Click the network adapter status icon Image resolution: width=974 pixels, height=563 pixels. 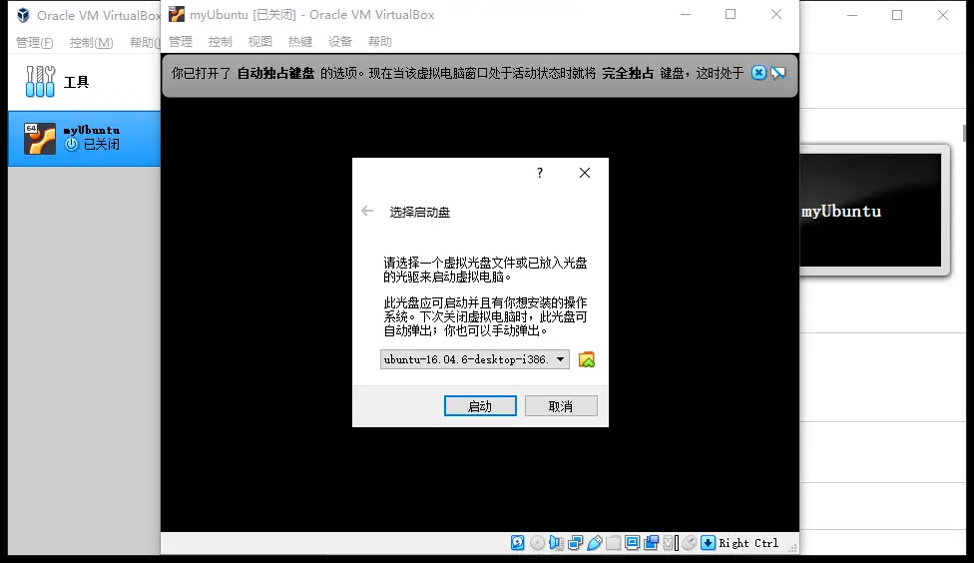click(x=576, y=543)
